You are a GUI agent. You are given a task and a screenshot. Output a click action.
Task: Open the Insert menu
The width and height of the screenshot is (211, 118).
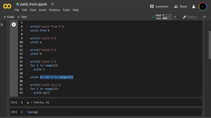43,10
